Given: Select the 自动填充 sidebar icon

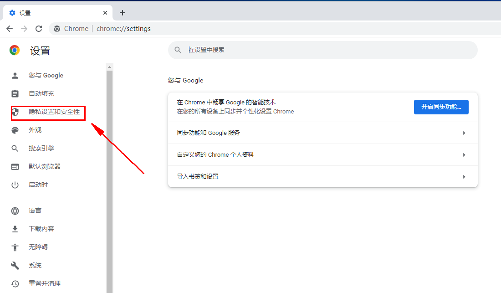Looking at the screenshot, I should [15, 93].
